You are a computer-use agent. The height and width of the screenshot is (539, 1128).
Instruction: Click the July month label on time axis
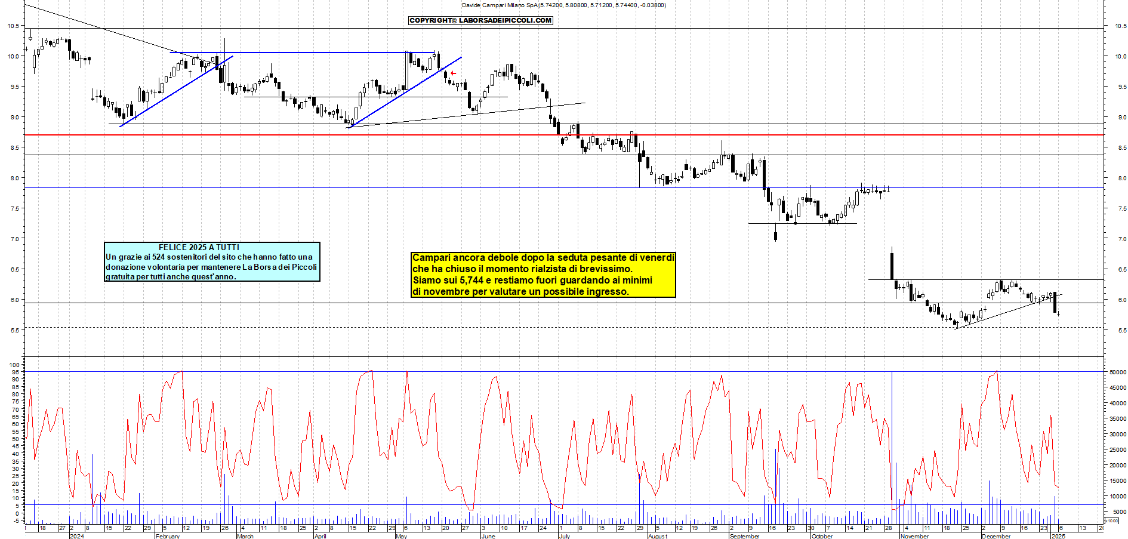click(x=564, y=536)
